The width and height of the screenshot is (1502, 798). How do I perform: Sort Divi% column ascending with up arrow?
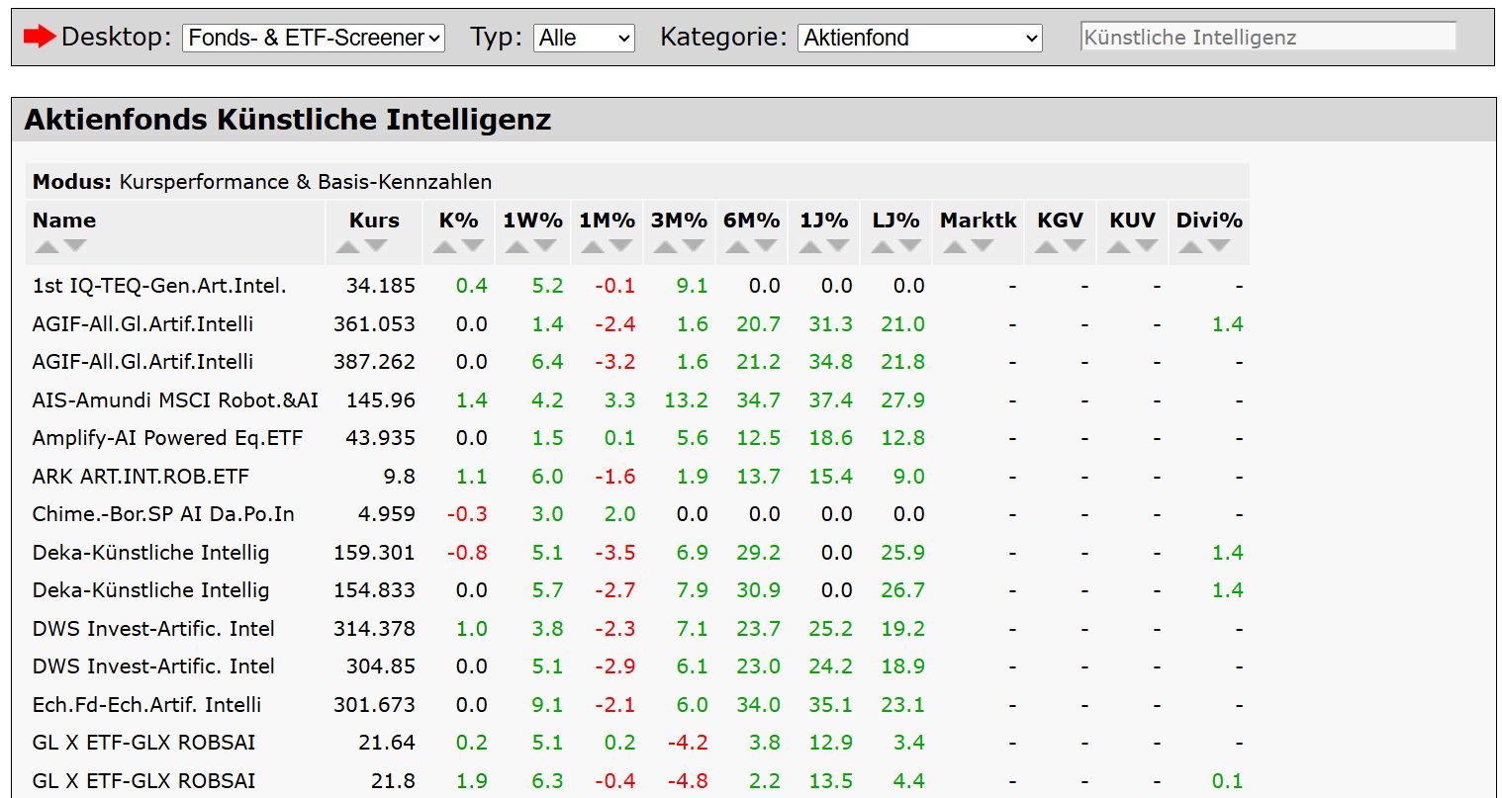[x=1190, y=246]
